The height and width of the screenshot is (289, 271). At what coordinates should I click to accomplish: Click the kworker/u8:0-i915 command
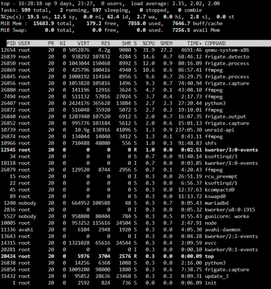point(230,210)
